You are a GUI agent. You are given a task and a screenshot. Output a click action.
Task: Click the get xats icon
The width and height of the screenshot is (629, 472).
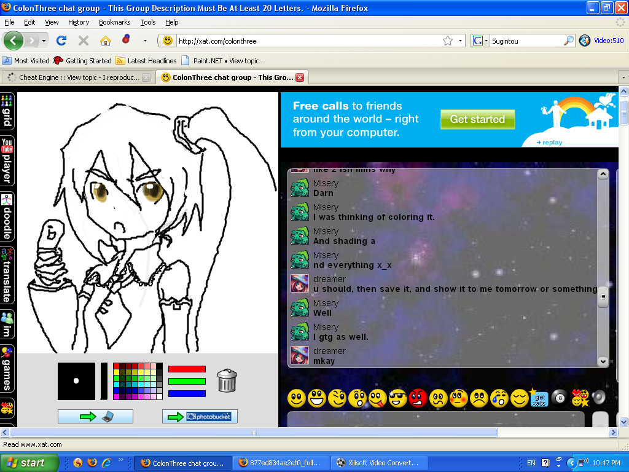click(x=539, y=398)
